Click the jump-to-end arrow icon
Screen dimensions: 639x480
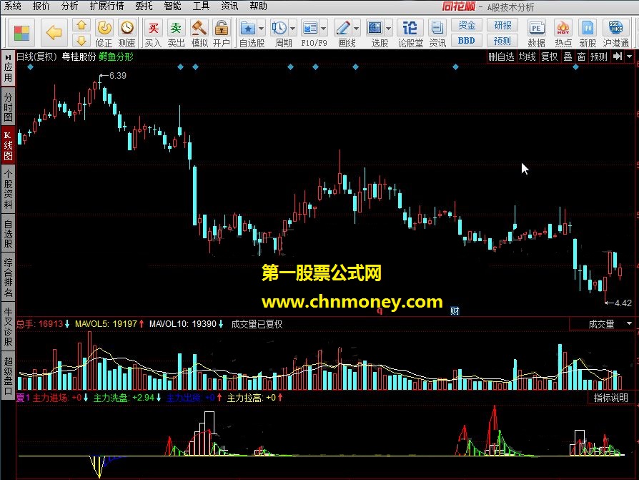pyautogui.click(x=618, y=57)
